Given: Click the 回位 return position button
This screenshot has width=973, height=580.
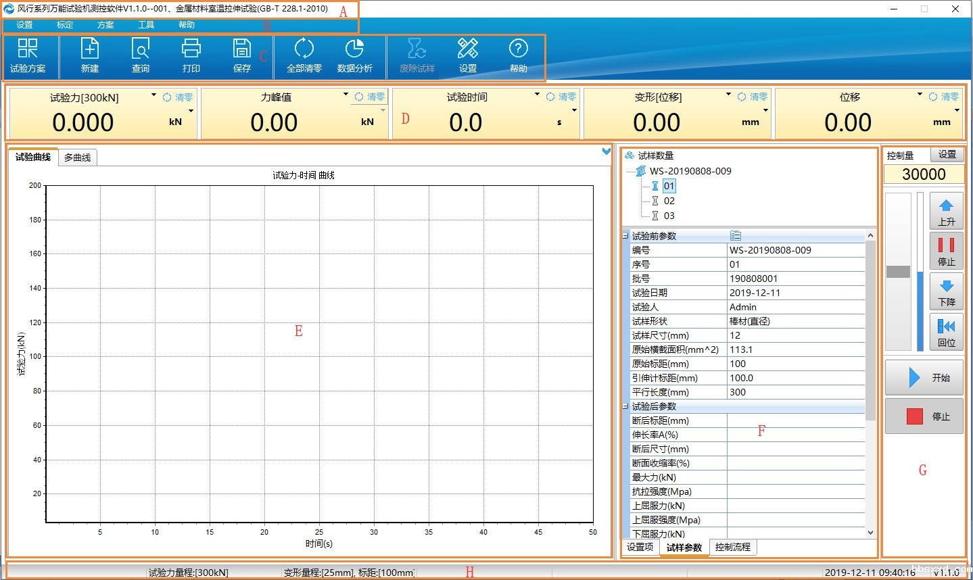Looking at the screenshot, I should pos(946,333).
